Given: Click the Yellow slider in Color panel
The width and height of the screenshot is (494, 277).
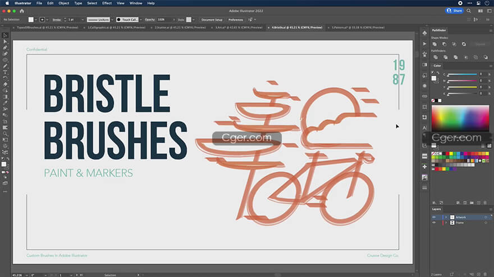Looking at the screenshot, I should tap(462, 87).
